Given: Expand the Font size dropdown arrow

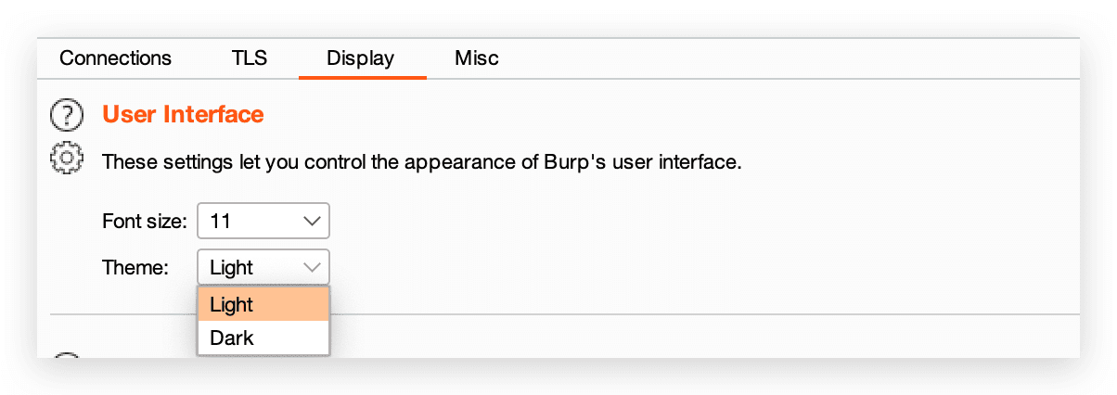Looking at the screenshot, I should [x=312, y=222].
